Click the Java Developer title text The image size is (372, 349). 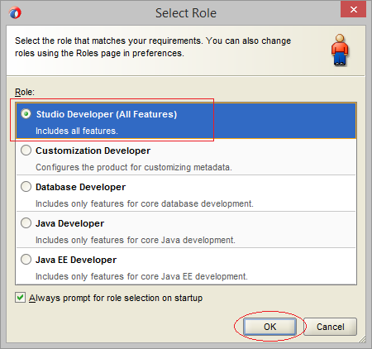69,223
